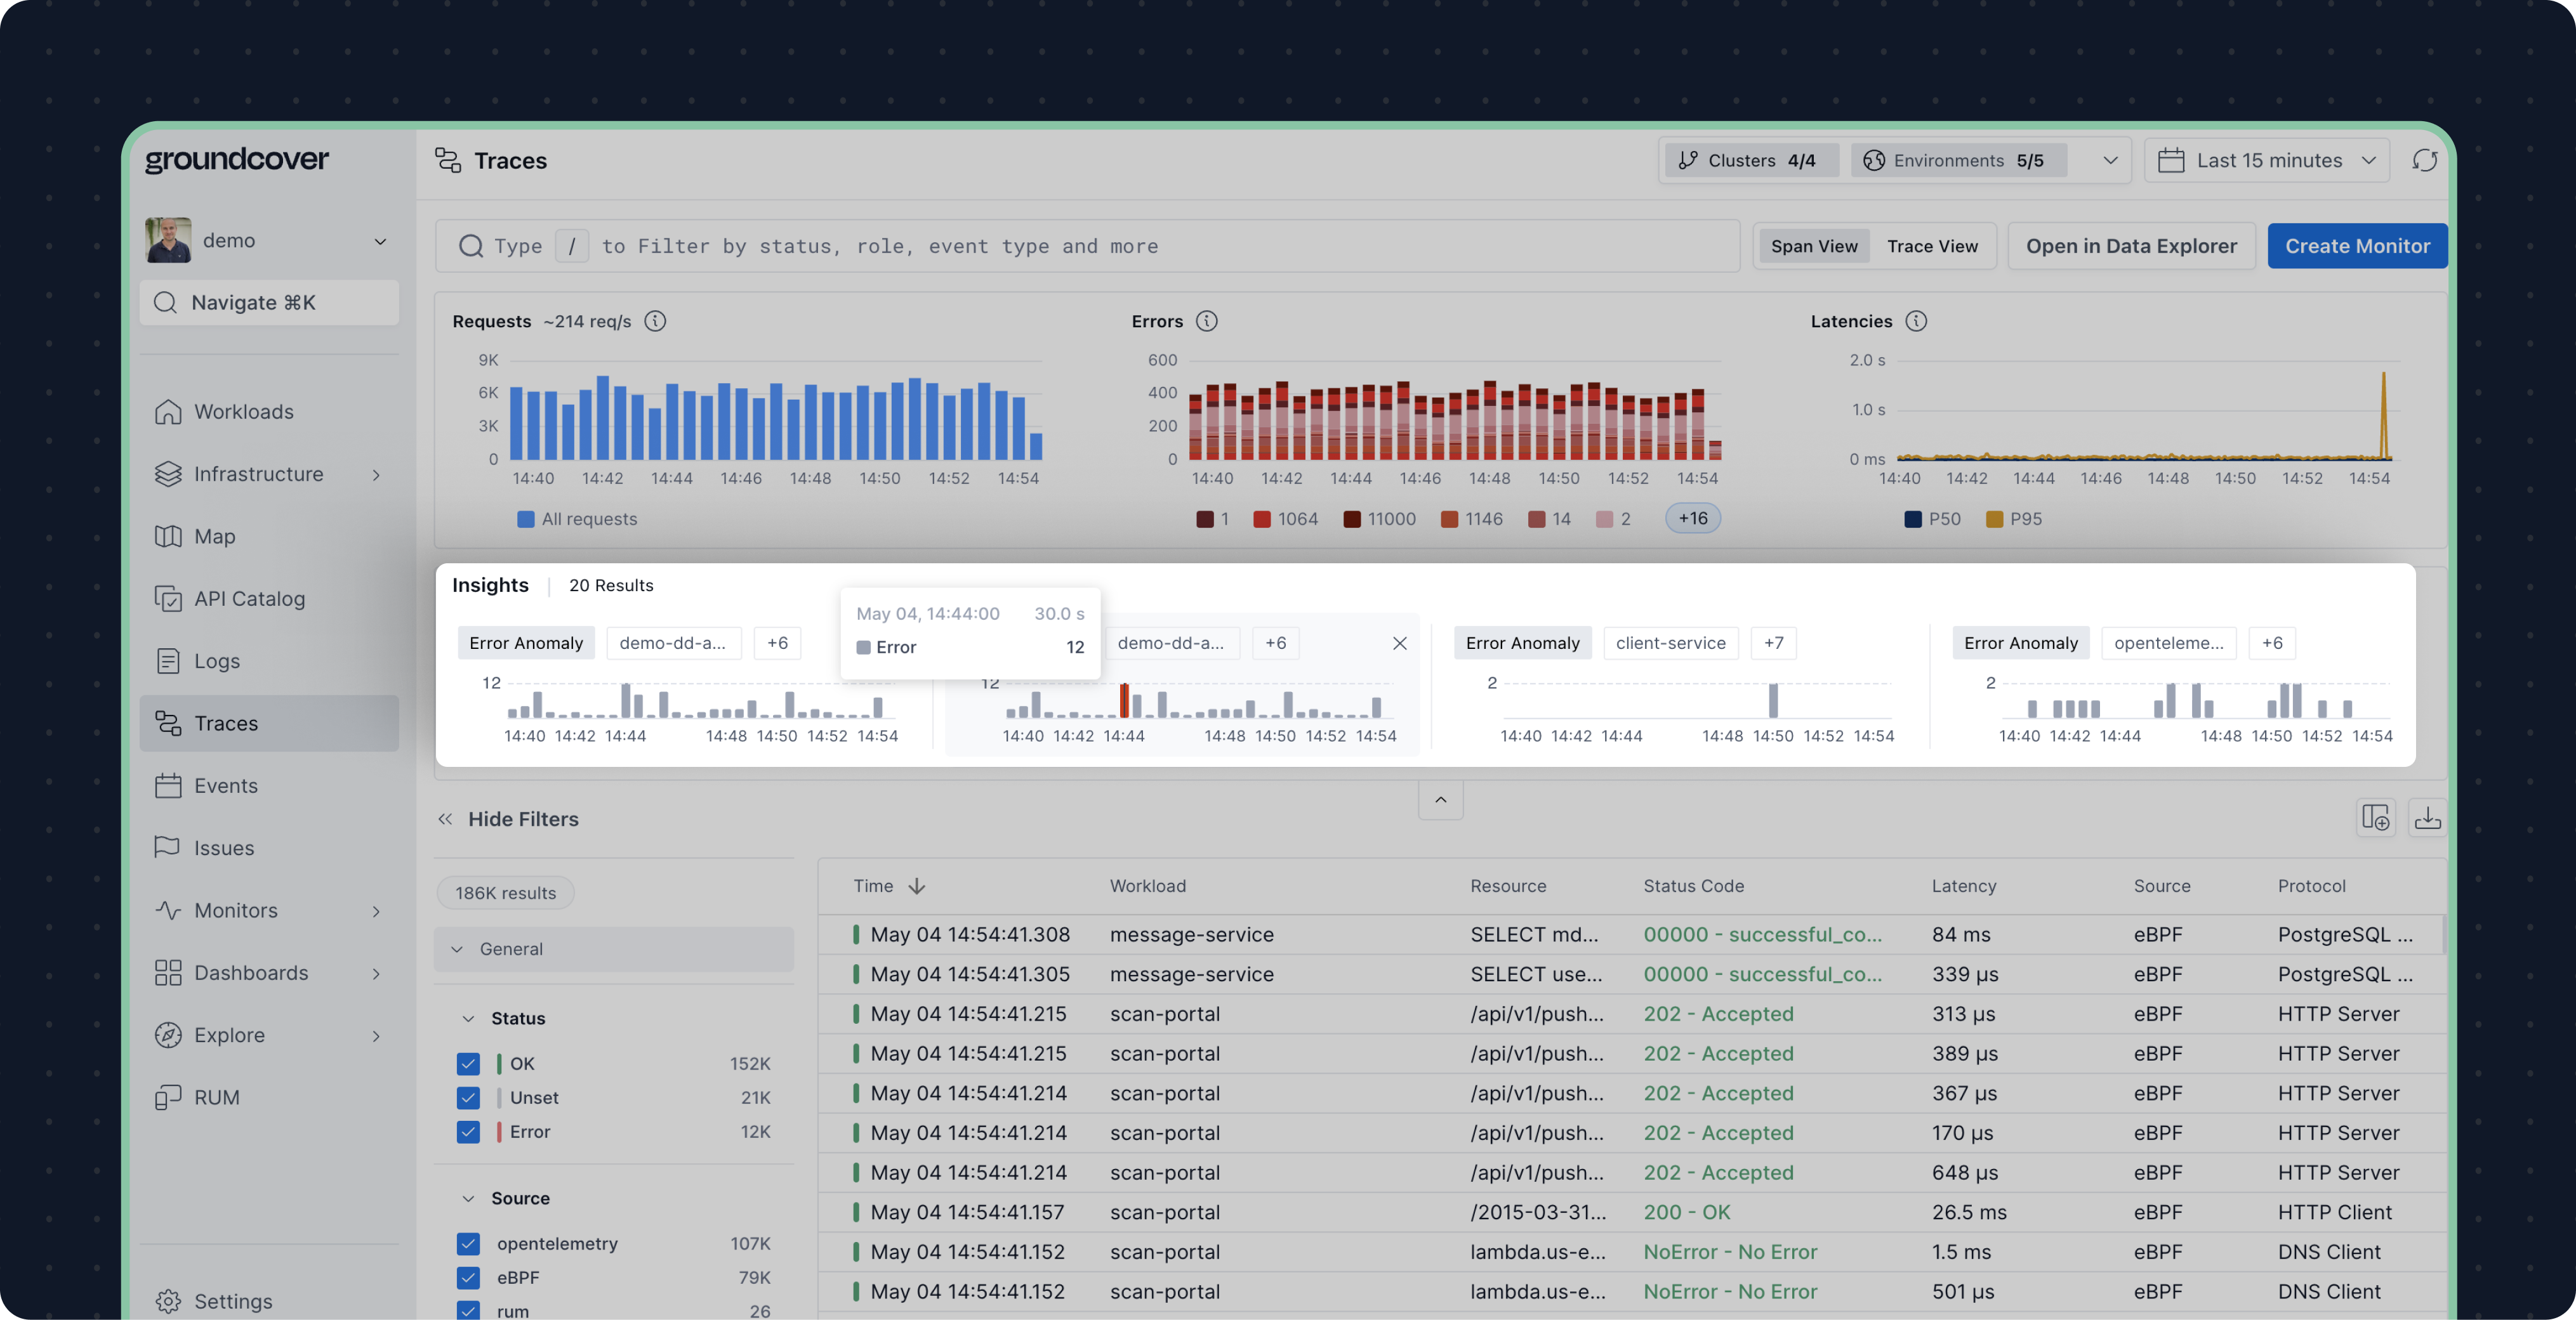Screen dimensions: 2576x1320
Task: Open the Last 15 minutes time dropdown
Action: coord(2267,161)
